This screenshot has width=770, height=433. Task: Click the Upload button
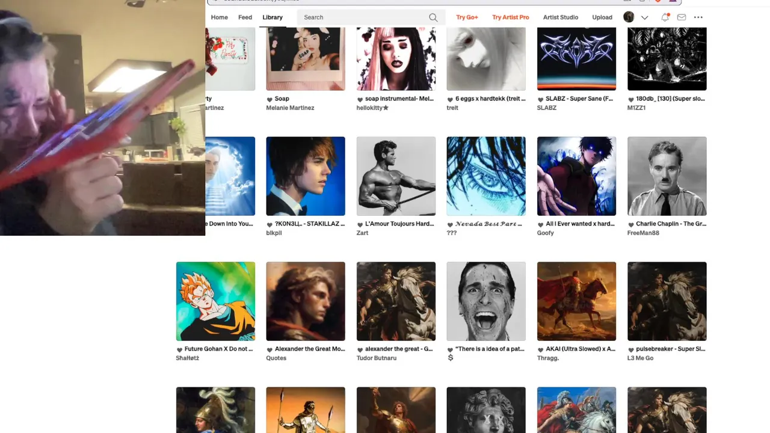[602, 17]
